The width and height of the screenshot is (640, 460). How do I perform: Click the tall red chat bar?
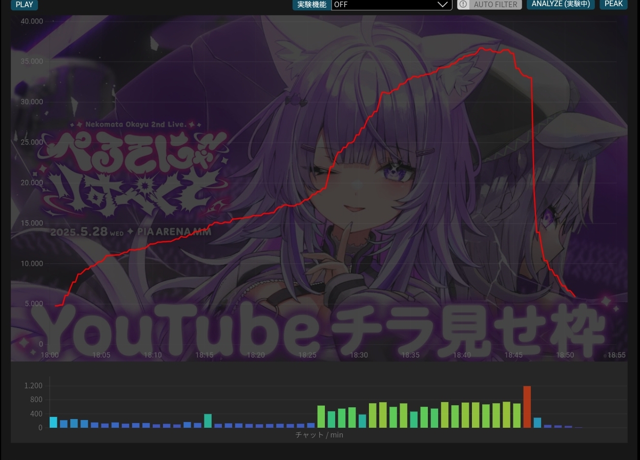tap(527, 407)
